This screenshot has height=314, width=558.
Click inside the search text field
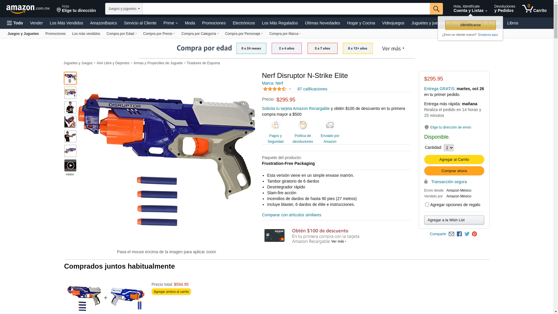[286, 9]
